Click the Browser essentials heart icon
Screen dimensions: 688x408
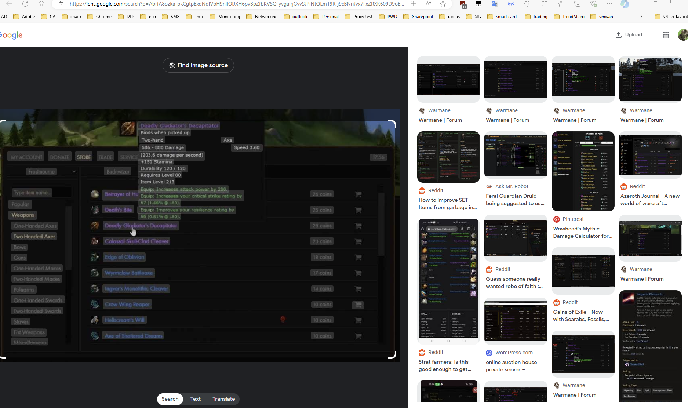coord(593,4)
